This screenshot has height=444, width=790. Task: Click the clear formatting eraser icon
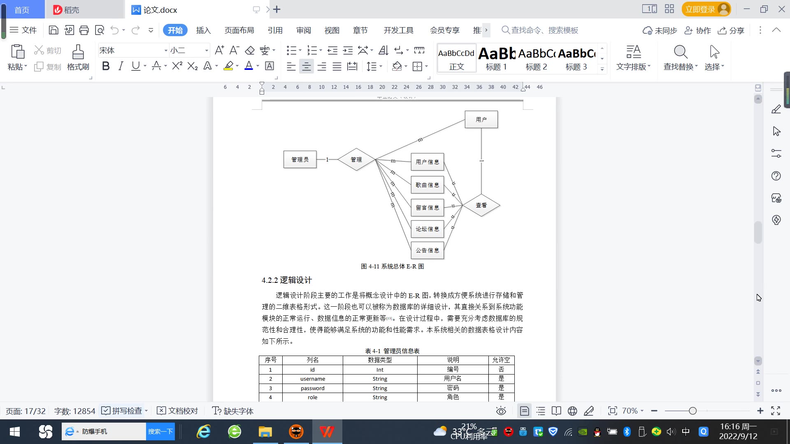250,51
